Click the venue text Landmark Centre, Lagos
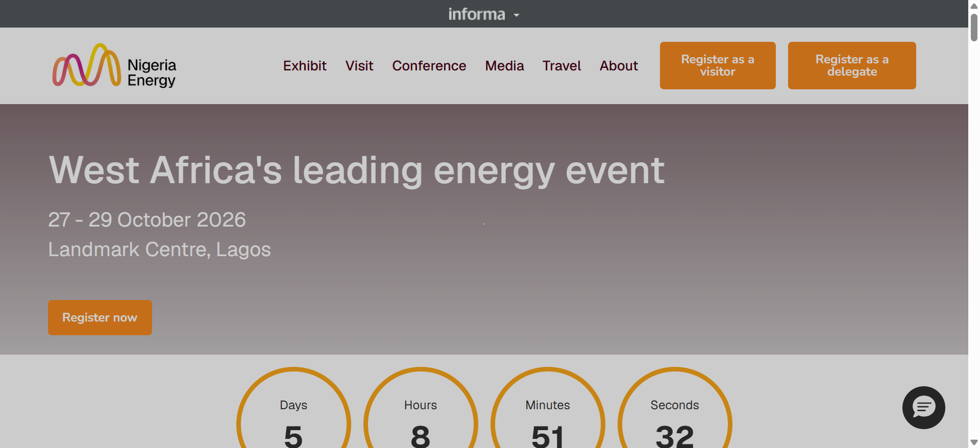Image resolution: width=980 pixels, height=448 pixels. click(x=159, y=250)
